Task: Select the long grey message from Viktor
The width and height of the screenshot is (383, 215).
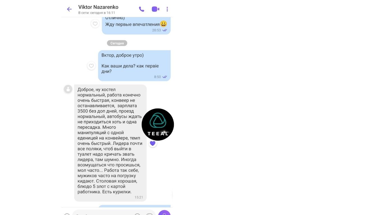Action: tap(110, 143)
